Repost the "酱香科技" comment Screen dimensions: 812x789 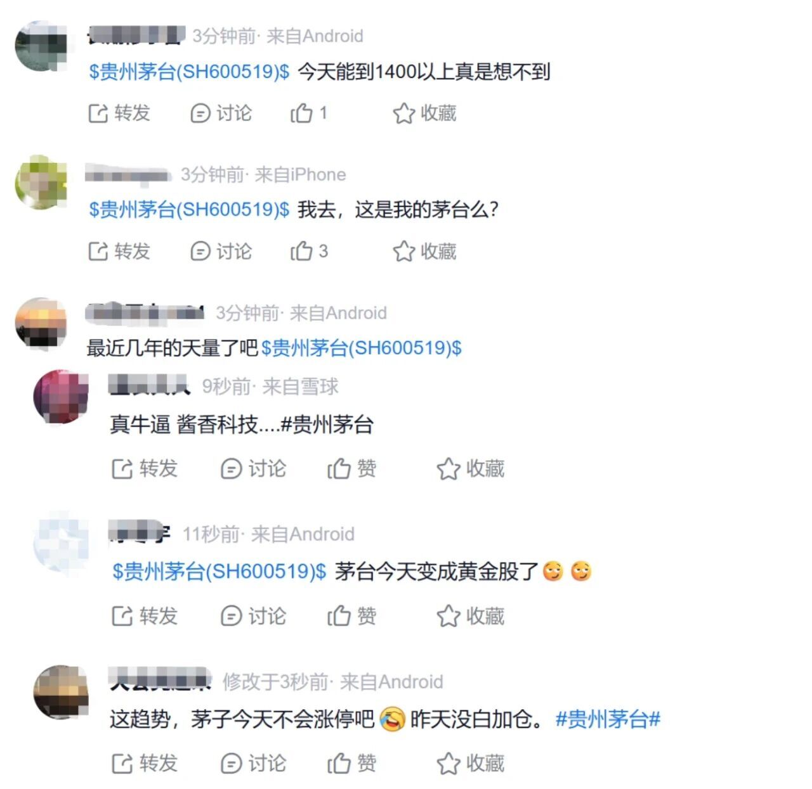(x=145, y=469)
